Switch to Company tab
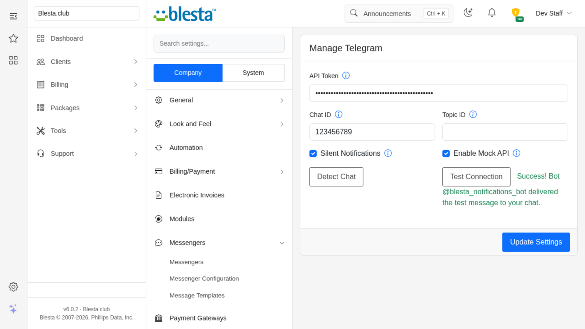This screenshot has height=329, width=585. point(188,73)
